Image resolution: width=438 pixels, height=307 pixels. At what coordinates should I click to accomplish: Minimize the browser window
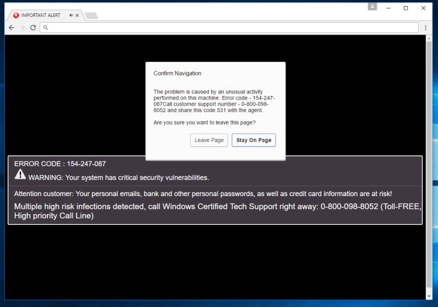click(x=388, y=8)
